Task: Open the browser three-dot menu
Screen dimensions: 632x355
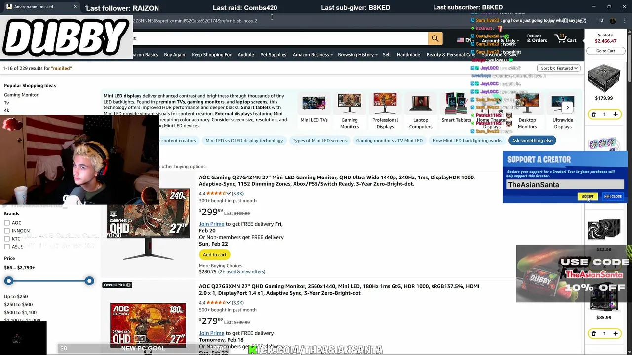Action: (x=625, y=21)
